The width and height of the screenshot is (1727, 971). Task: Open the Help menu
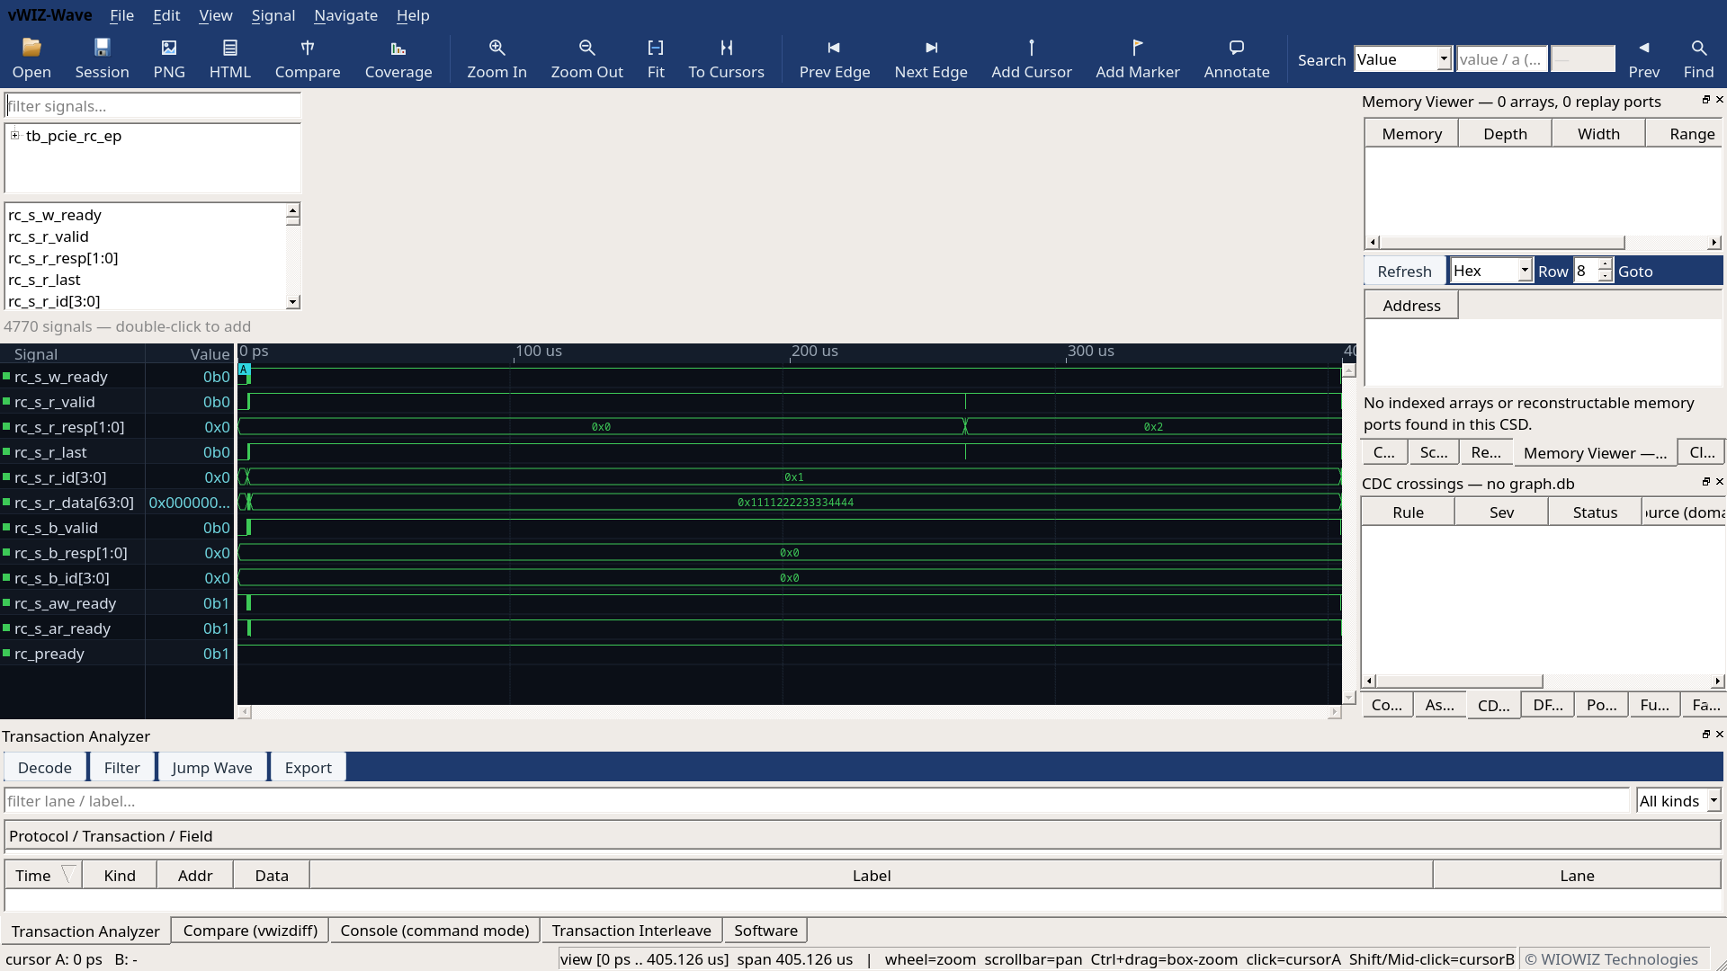[x=413, y=15]
